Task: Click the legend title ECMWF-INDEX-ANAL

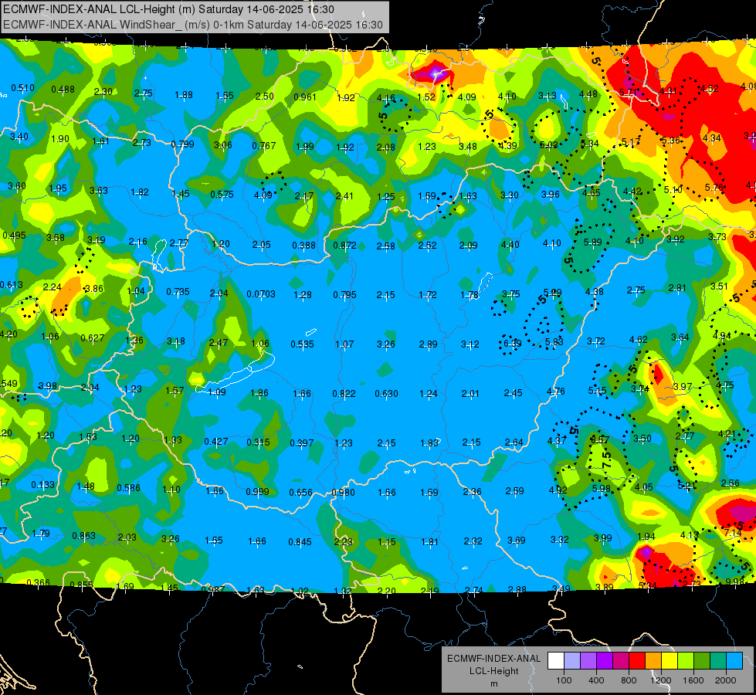Action: coord(493,659)
